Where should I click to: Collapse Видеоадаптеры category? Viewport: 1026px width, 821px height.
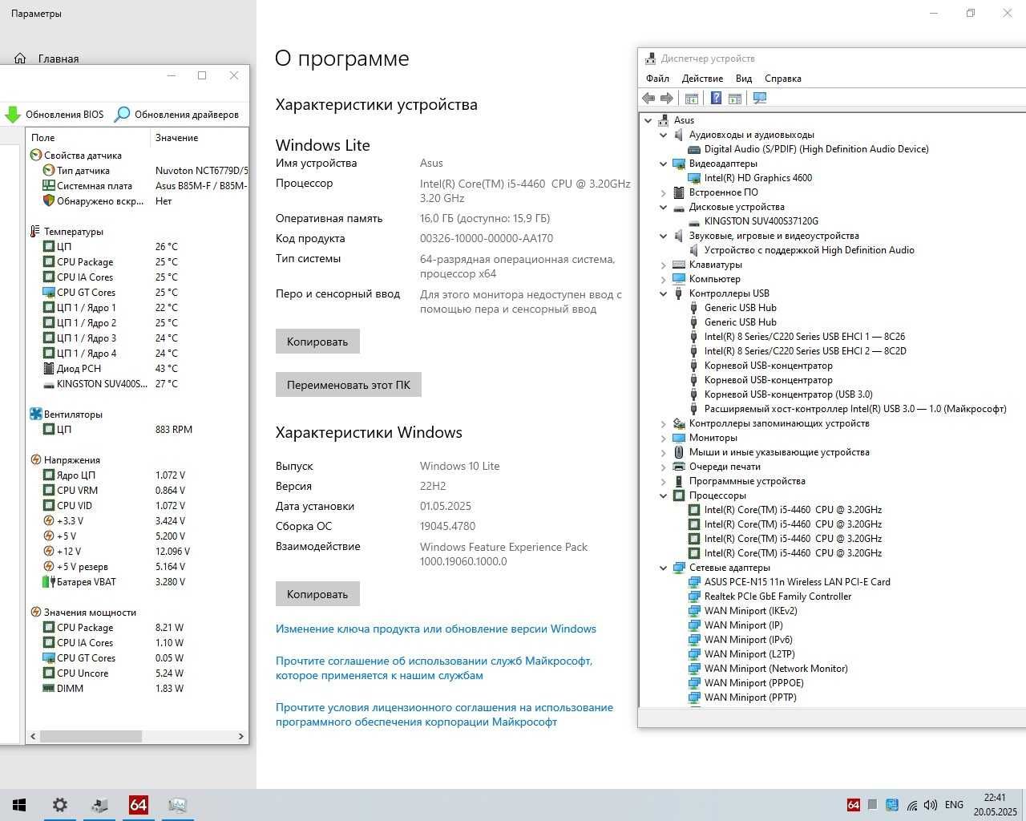coord(663,164)
